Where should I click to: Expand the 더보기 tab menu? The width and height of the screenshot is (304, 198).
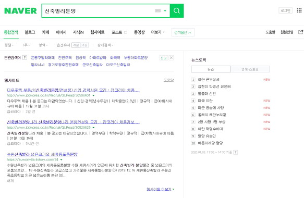point(157,32)
